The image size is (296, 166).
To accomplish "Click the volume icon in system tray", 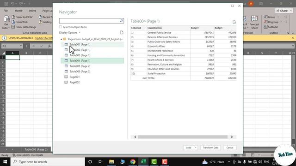I will tap(260, 162).
